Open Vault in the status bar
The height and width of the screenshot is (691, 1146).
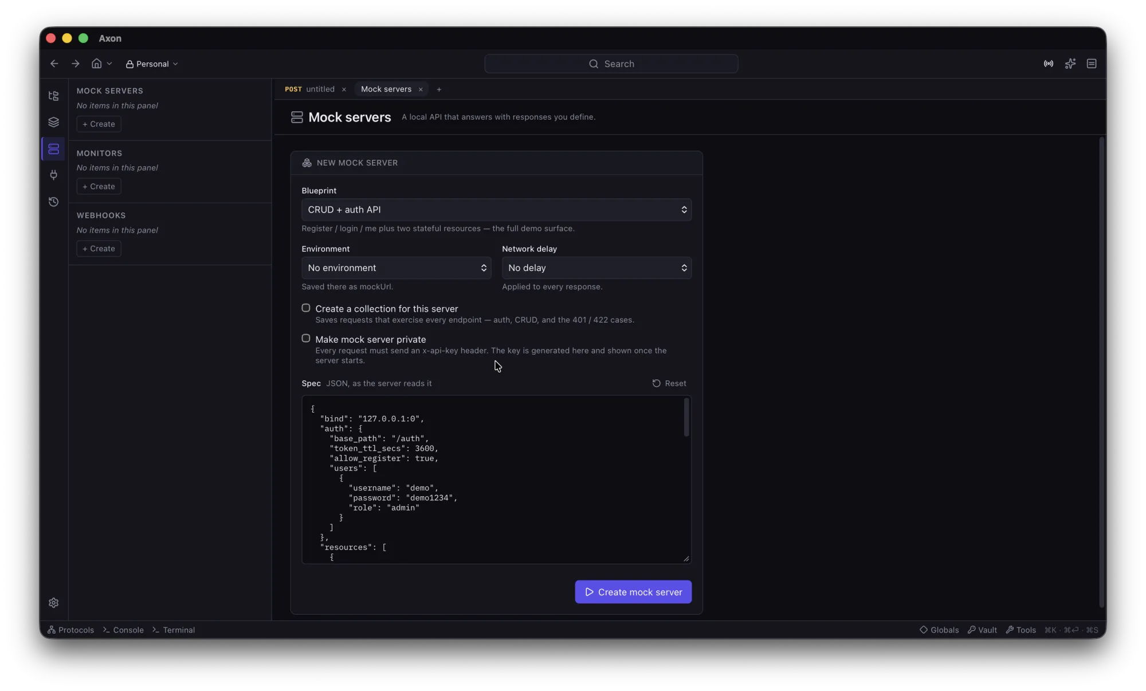click(982, 630)
